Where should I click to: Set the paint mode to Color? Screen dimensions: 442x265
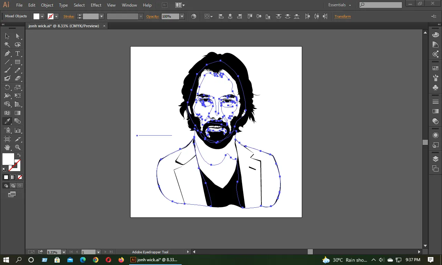coord(6,177)
